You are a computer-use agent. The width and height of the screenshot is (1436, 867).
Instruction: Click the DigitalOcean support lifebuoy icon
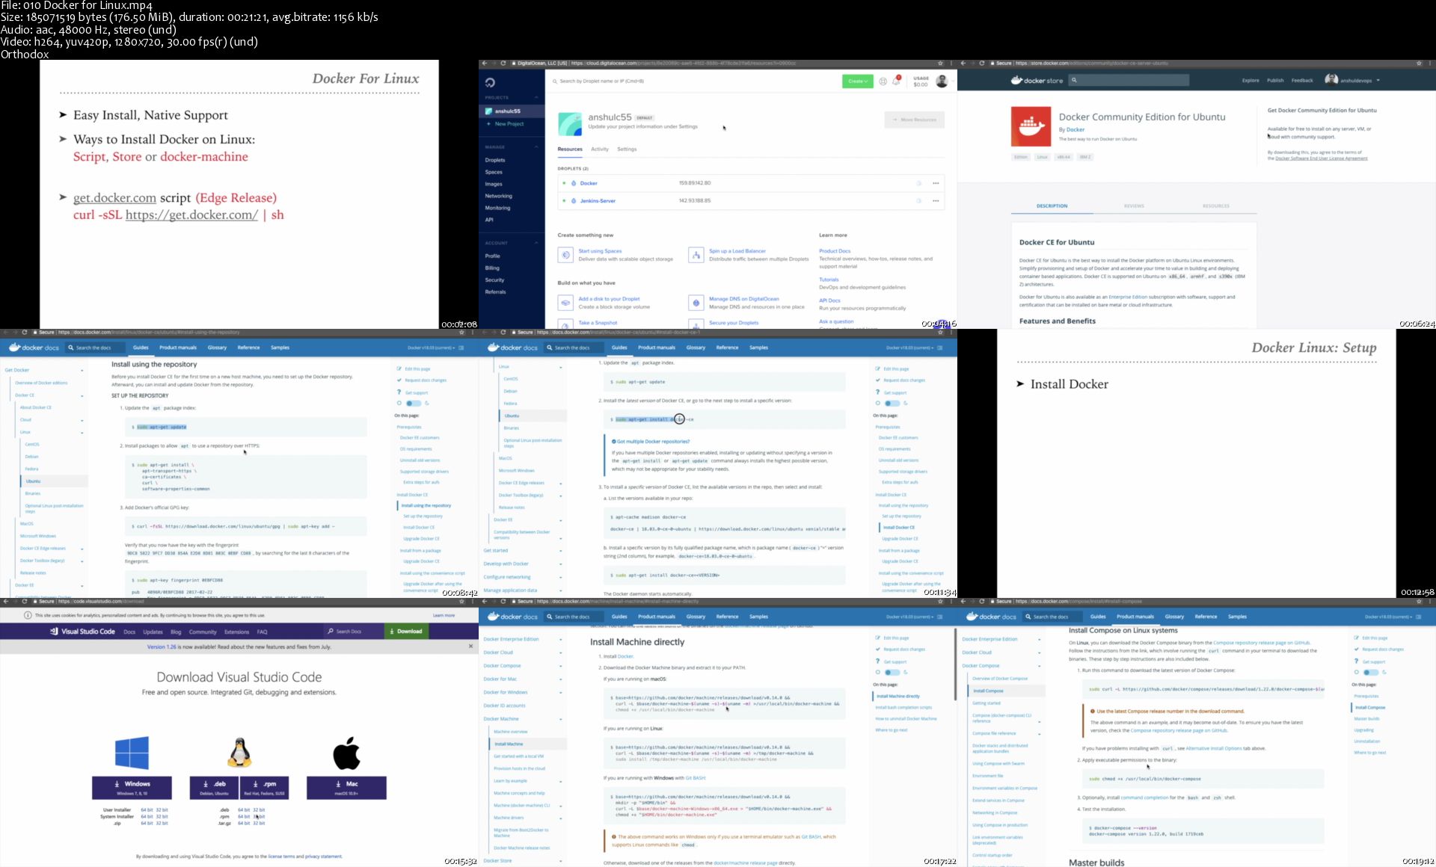(x=883, y=81)
